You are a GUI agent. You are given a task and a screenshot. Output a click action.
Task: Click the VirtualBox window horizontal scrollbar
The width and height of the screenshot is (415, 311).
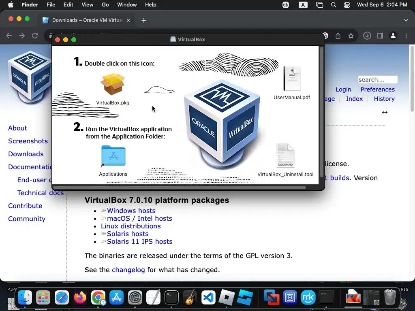(180, 187)
